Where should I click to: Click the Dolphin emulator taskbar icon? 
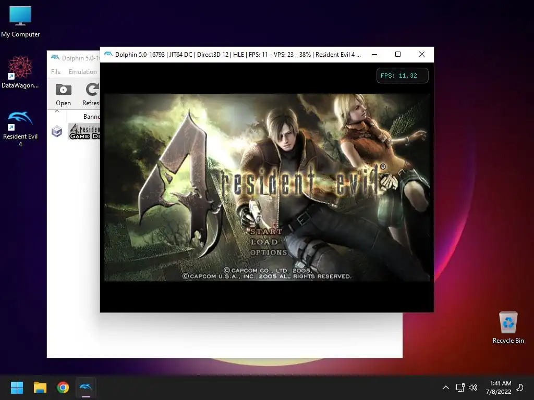click(86, 387)
